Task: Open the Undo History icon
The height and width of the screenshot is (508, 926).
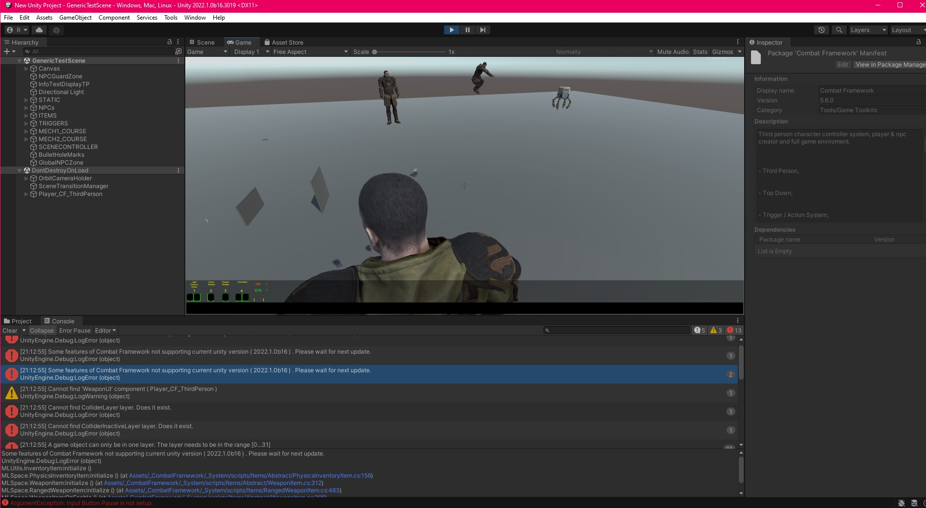Action: (822, 30)
